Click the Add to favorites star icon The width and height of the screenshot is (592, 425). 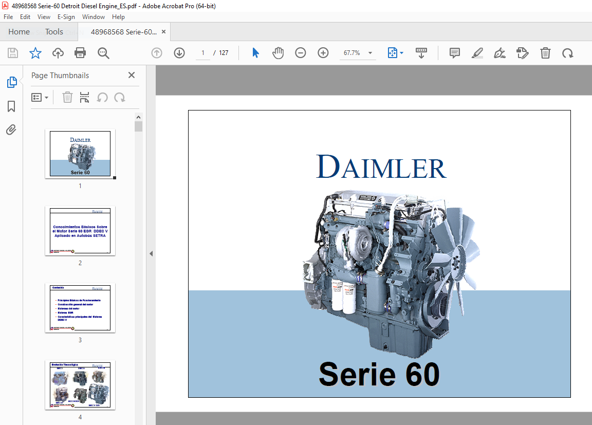click(35, 53)
